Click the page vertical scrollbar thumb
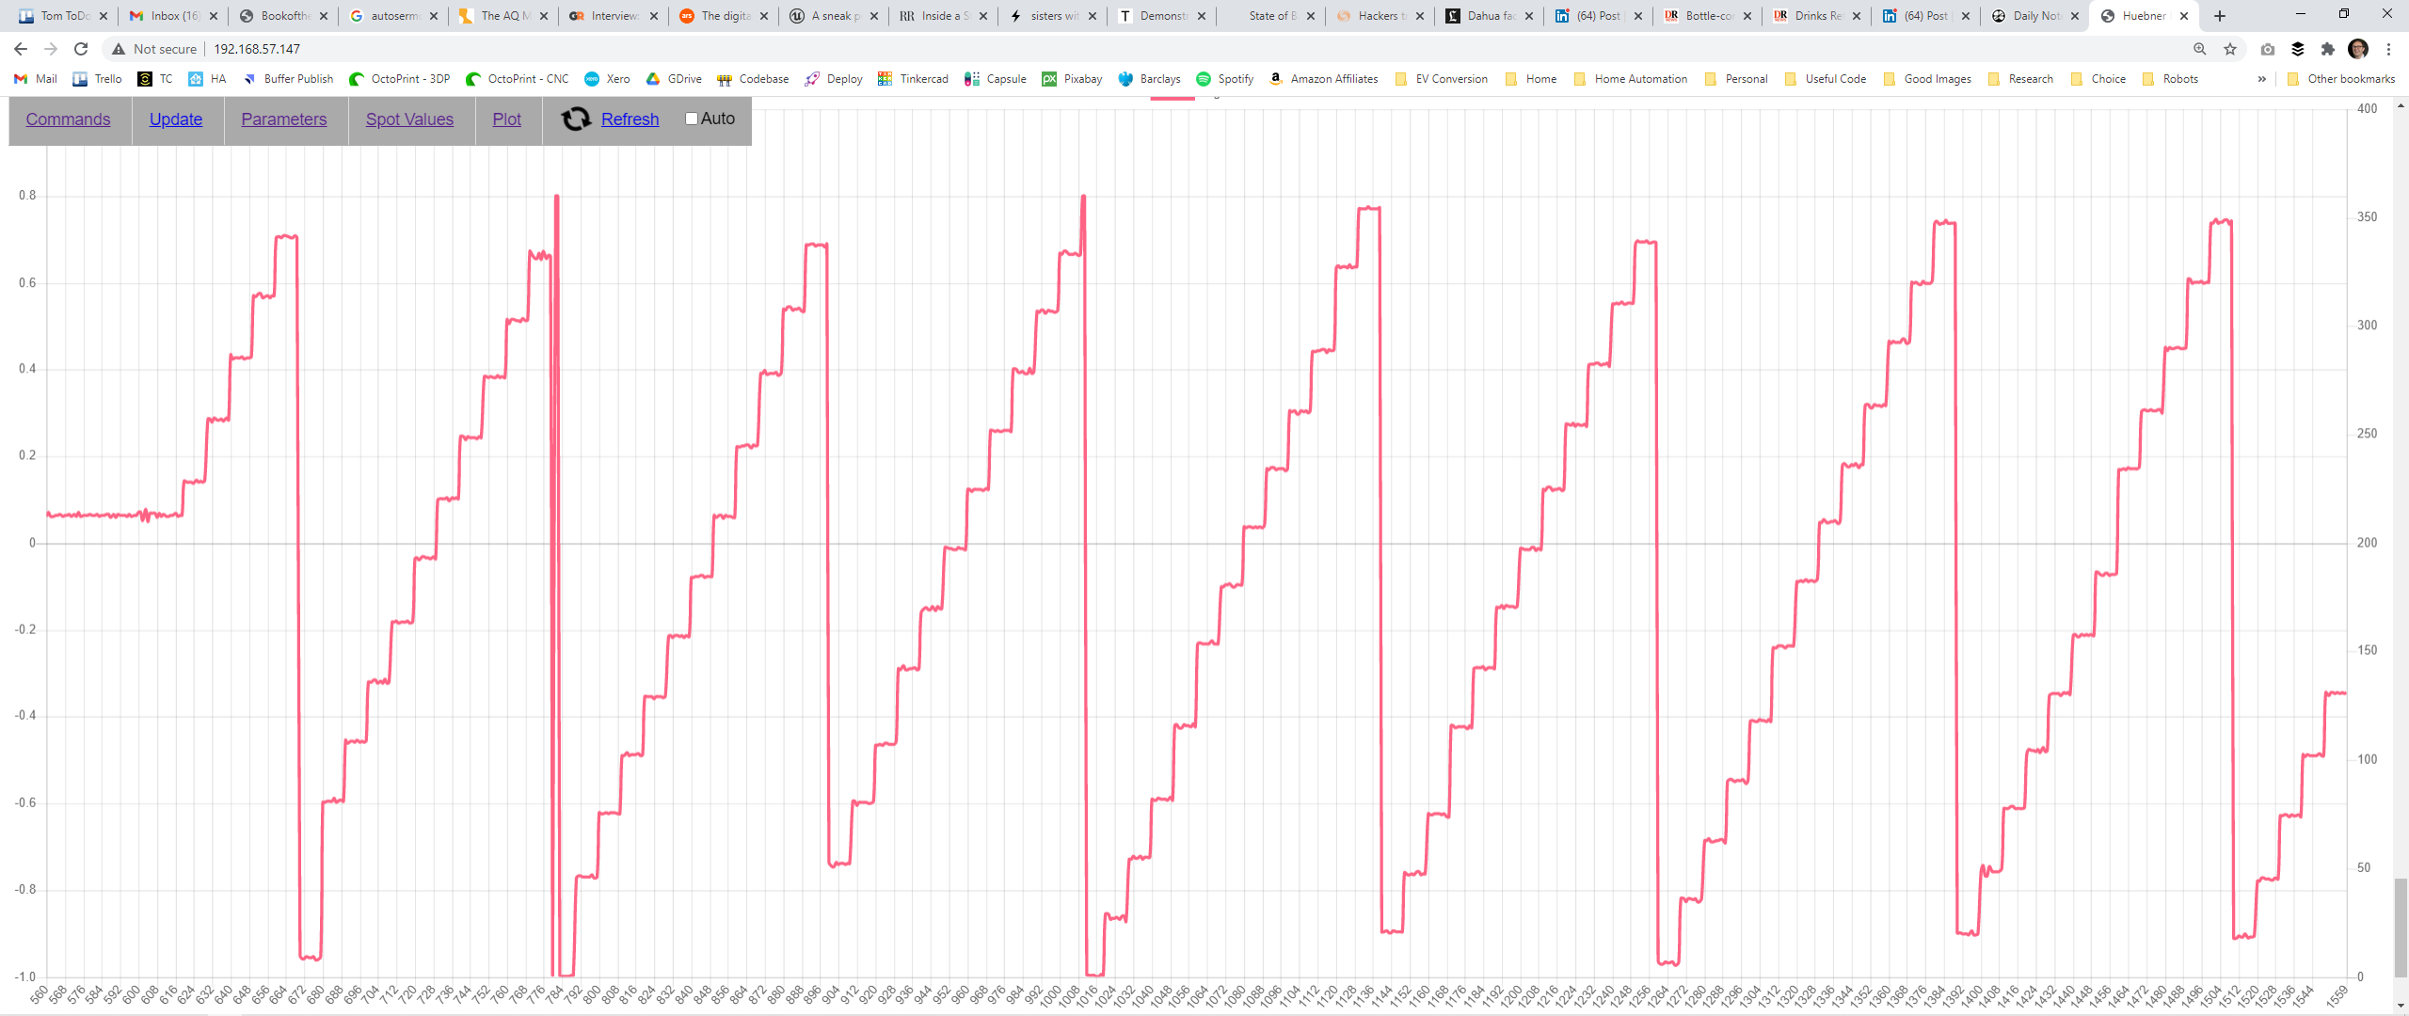Image resolution: width=2409 pixels, height=1016 pixels. click(x=2401, y=927)
